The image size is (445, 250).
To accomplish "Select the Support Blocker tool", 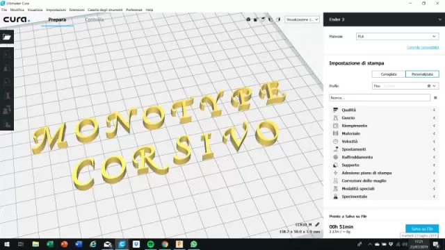I will [7, 124].
